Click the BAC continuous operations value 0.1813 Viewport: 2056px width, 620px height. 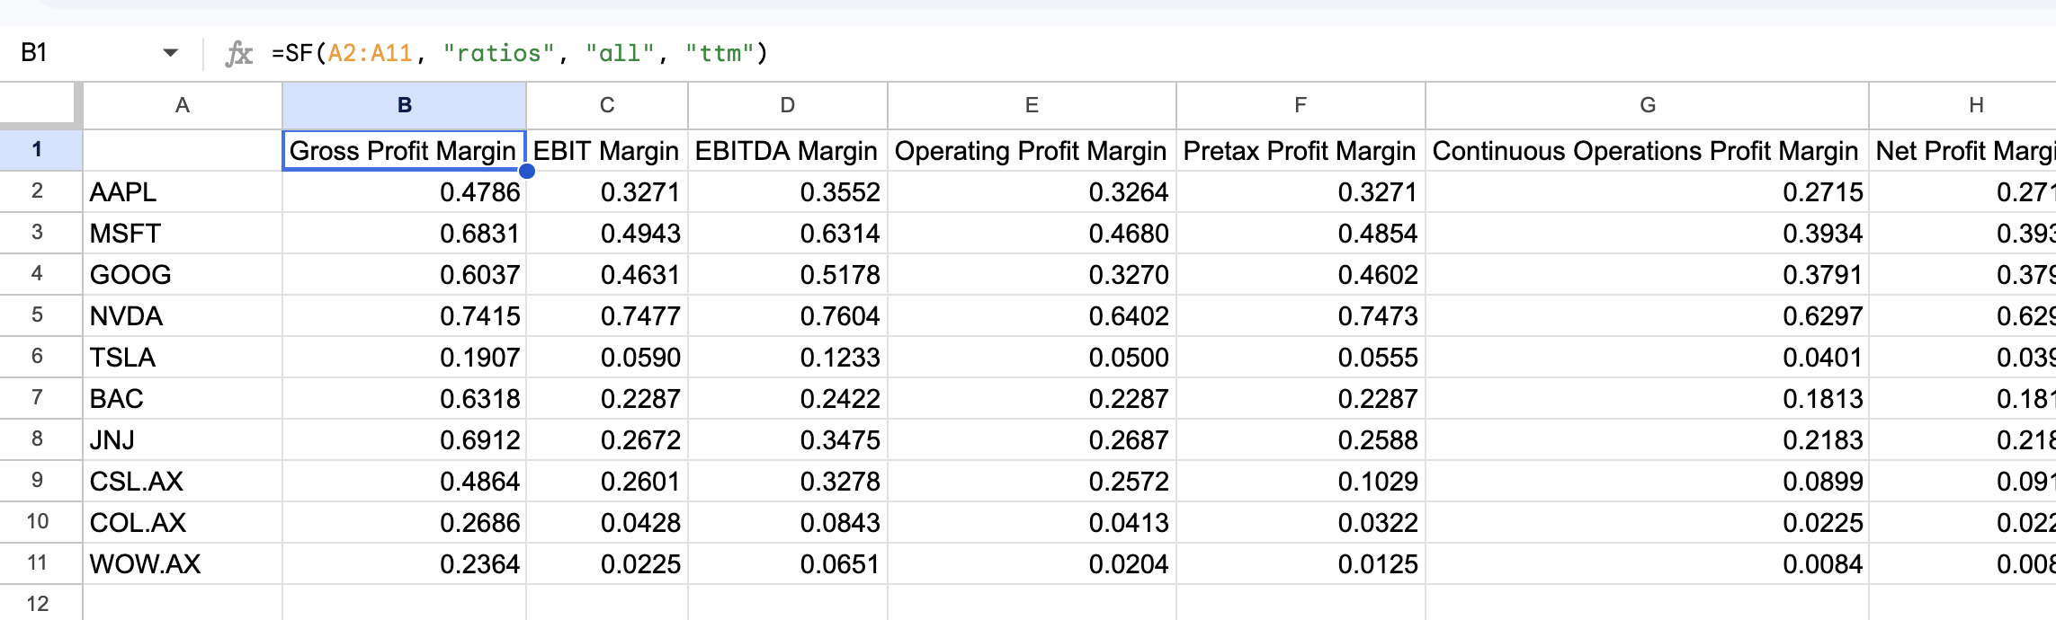[x=1648, y=398]
